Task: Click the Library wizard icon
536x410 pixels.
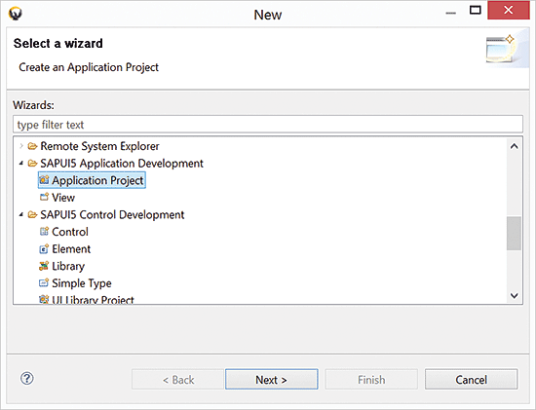Action: (44, 266)
